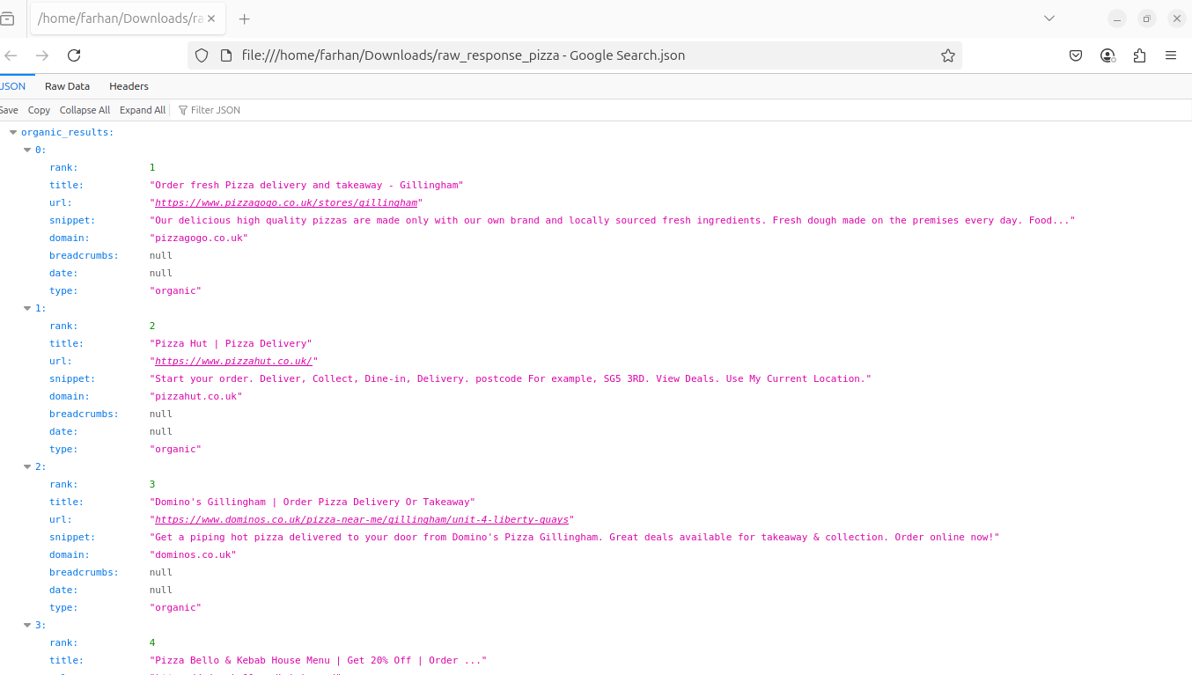Click the snippet starting "Our delicious high quality"
Image resolution: width=1192 pixels, height=675 pixels.
click(x=613, y=220)
